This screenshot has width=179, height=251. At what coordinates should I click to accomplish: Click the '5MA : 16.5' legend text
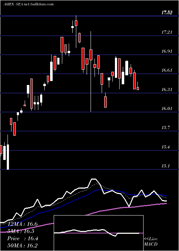click(x=21, y=231)
